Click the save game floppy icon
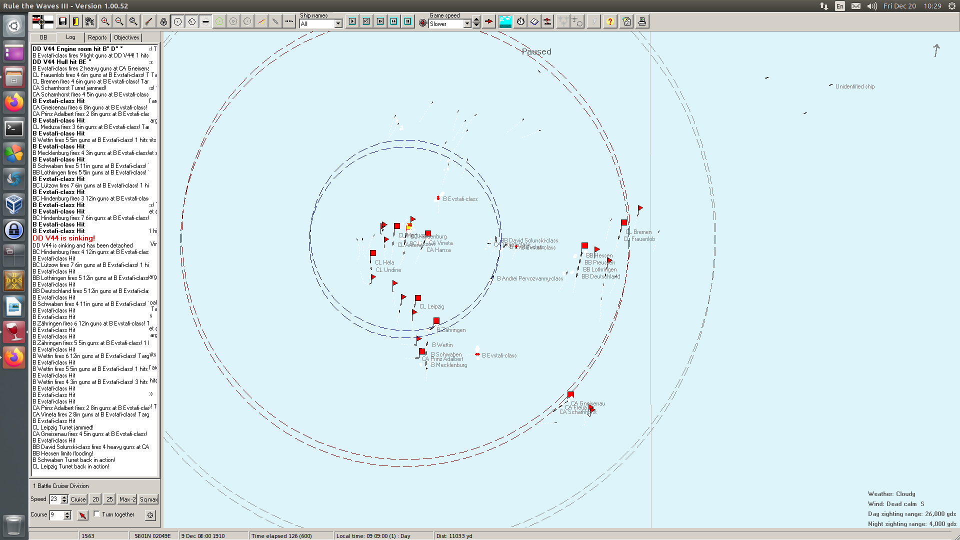The width and height of the screenshot is (960, 540). tap(62, 21)
